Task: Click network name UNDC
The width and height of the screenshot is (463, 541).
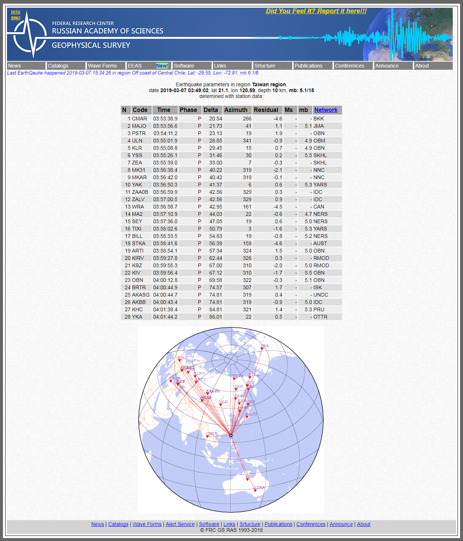Action: (x=321, y=295)
